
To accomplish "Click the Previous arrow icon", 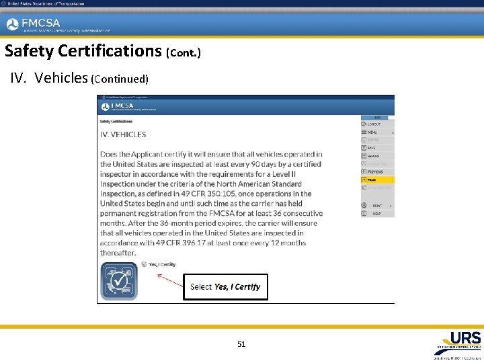I will tap(364, 171).
